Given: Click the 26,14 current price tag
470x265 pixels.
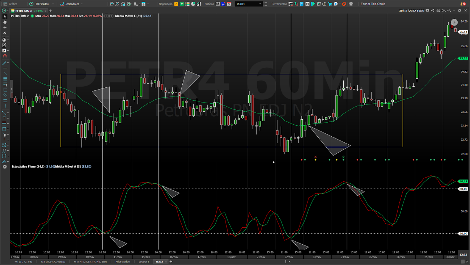Looking at the screenshot, I should coord(463,32).
